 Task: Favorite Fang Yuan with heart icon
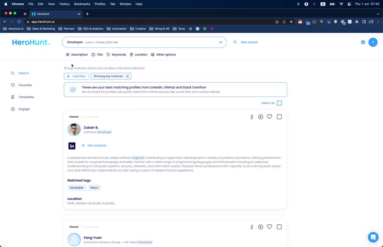270,227
